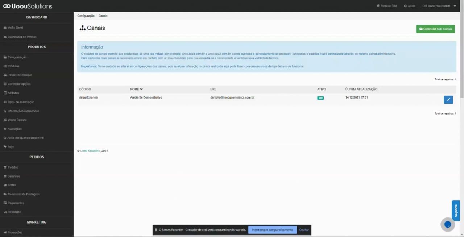Click the UoouSolutions logo

coord(27,6)
